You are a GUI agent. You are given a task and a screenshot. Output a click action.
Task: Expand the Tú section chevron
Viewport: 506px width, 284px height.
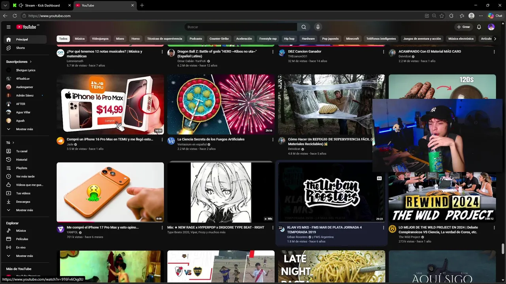pos(13,142)
